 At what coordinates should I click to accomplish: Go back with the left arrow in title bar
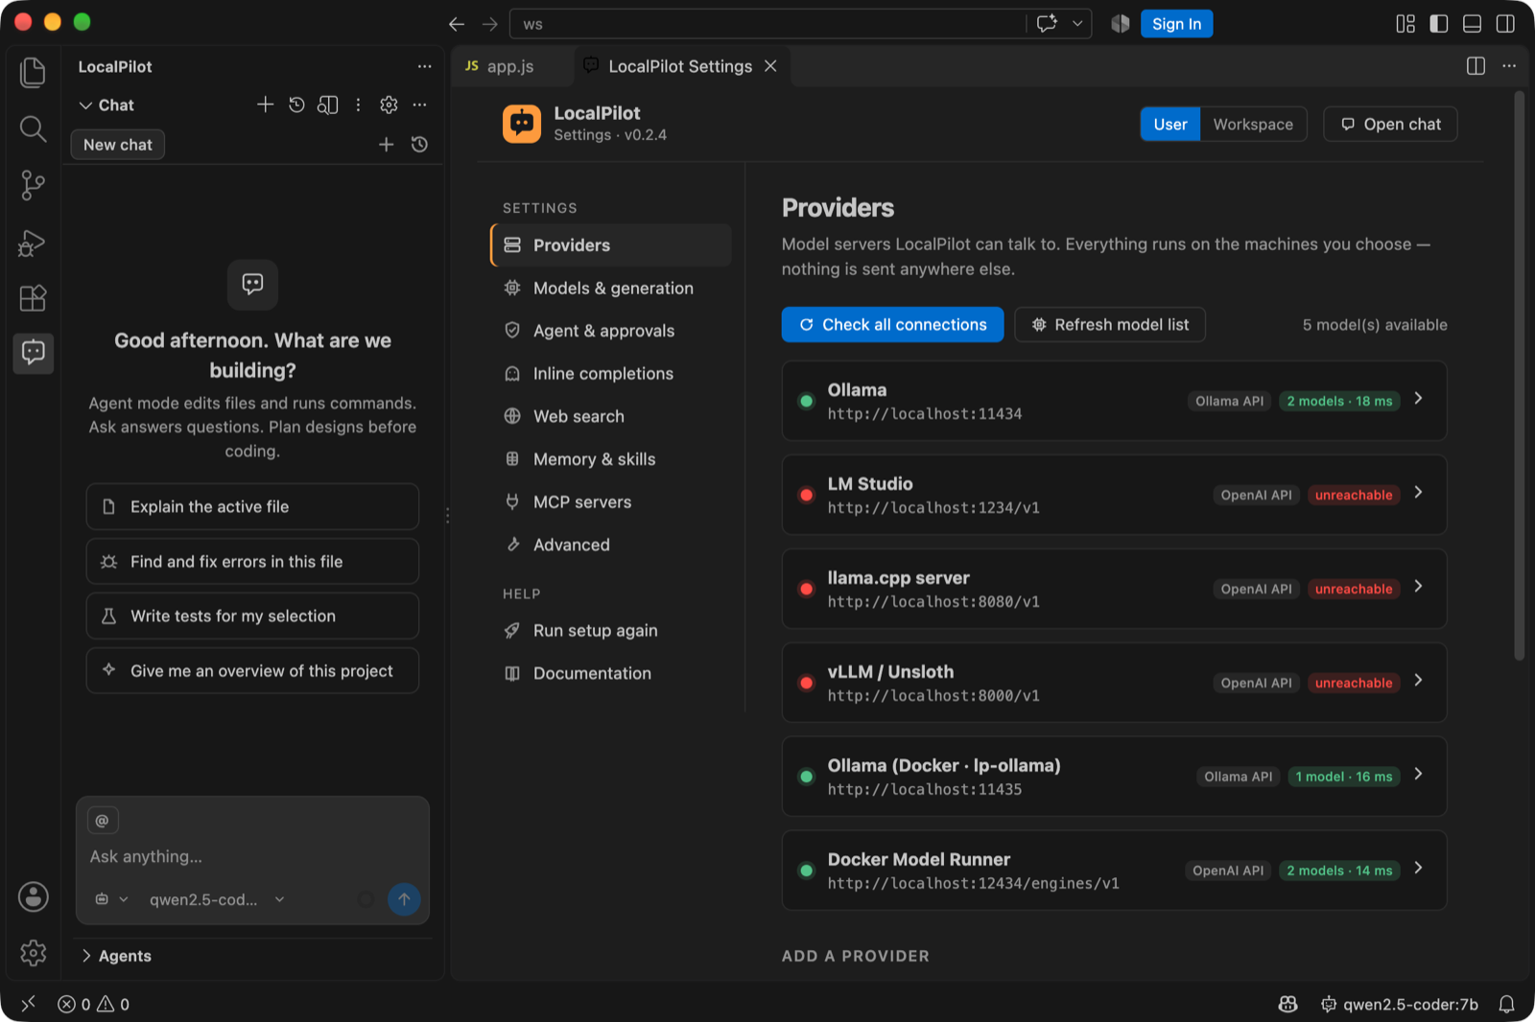457,24
